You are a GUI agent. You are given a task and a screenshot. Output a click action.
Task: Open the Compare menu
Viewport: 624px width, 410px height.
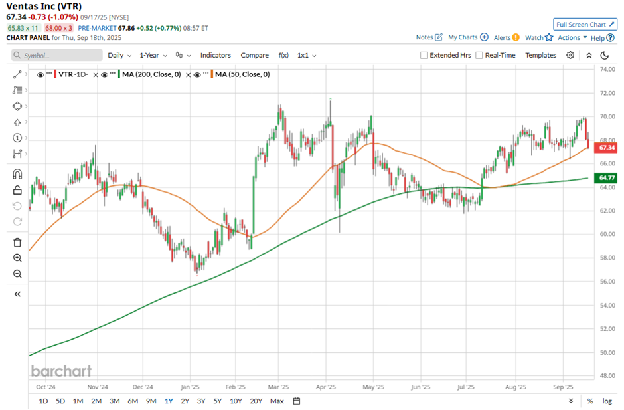[254, 55]
